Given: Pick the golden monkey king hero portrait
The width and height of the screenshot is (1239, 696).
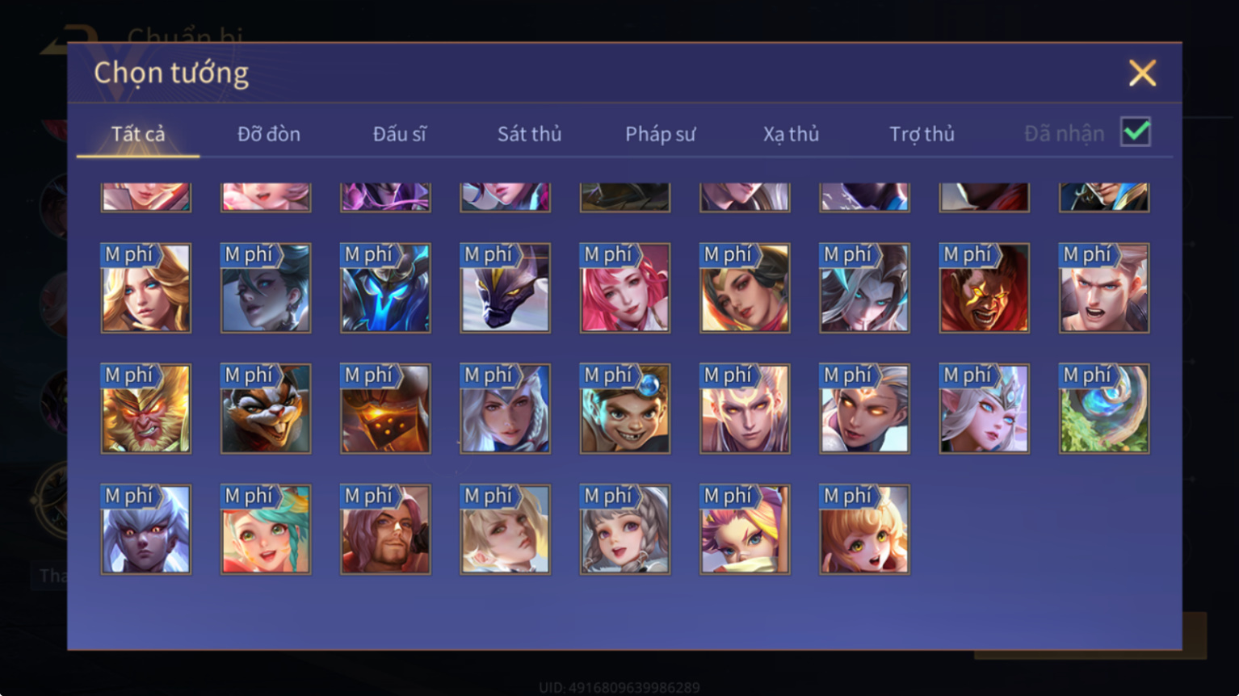Looking at the screenshot, I should pos(146,409).
